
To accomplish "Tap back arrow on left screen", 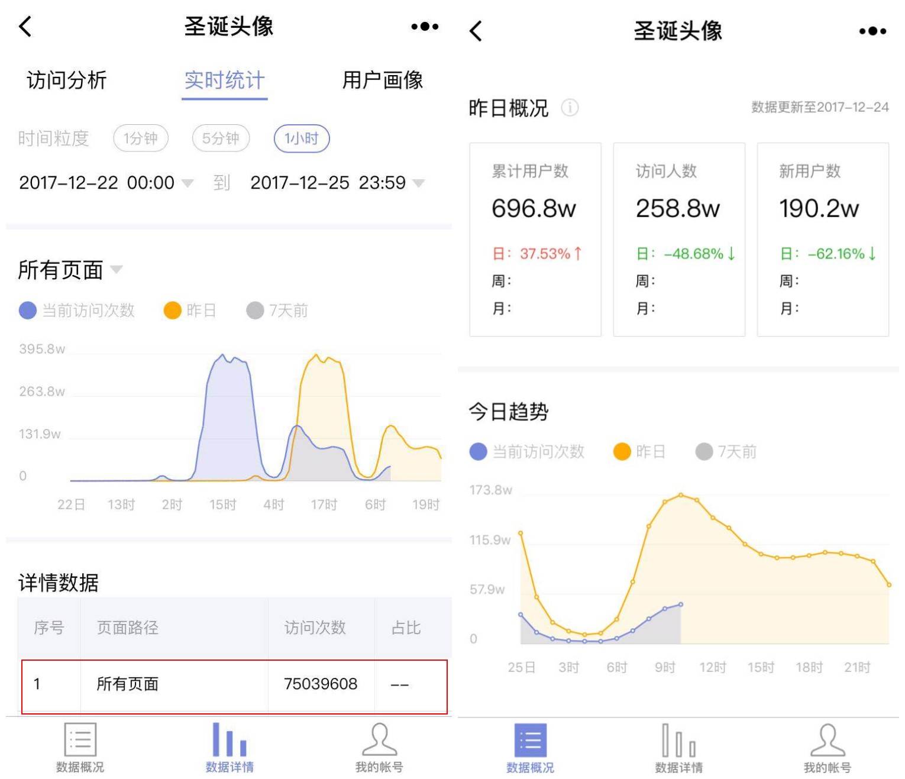I will point(25,27).
